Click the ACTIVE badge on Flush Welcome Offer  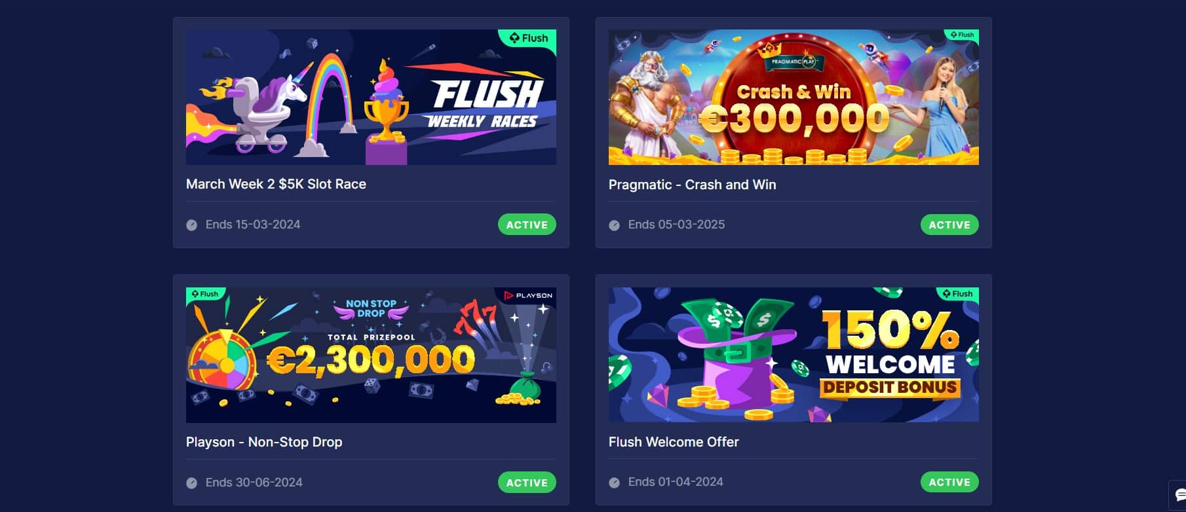(x=949, y=482)
